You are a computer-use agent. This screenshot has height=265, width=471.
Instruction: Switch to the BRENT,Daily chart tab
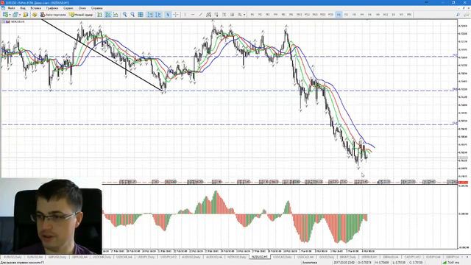click(348, 257)
